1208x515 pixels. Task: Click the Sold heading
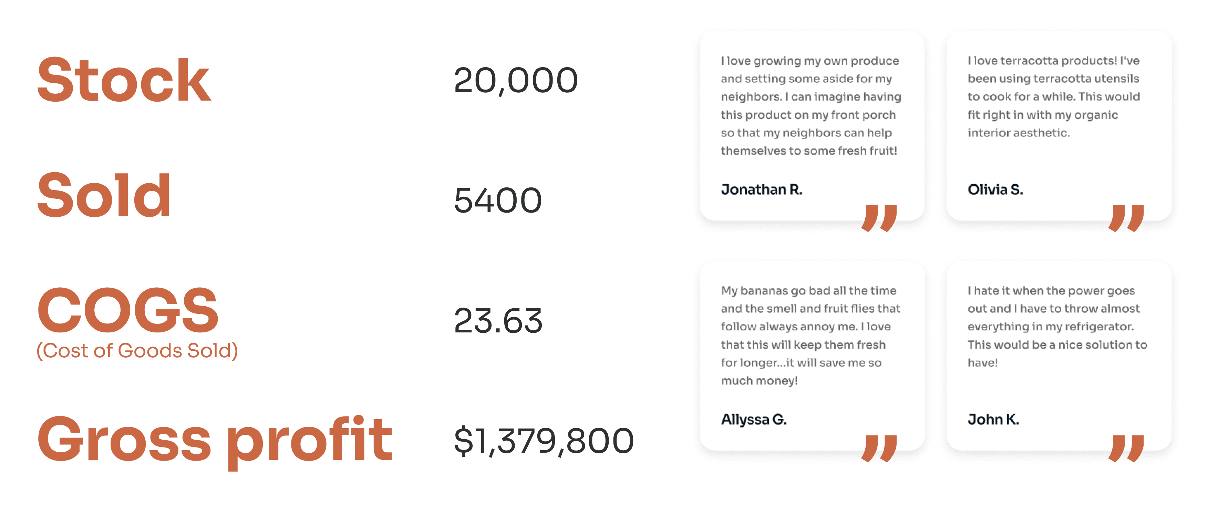[104, 196]
